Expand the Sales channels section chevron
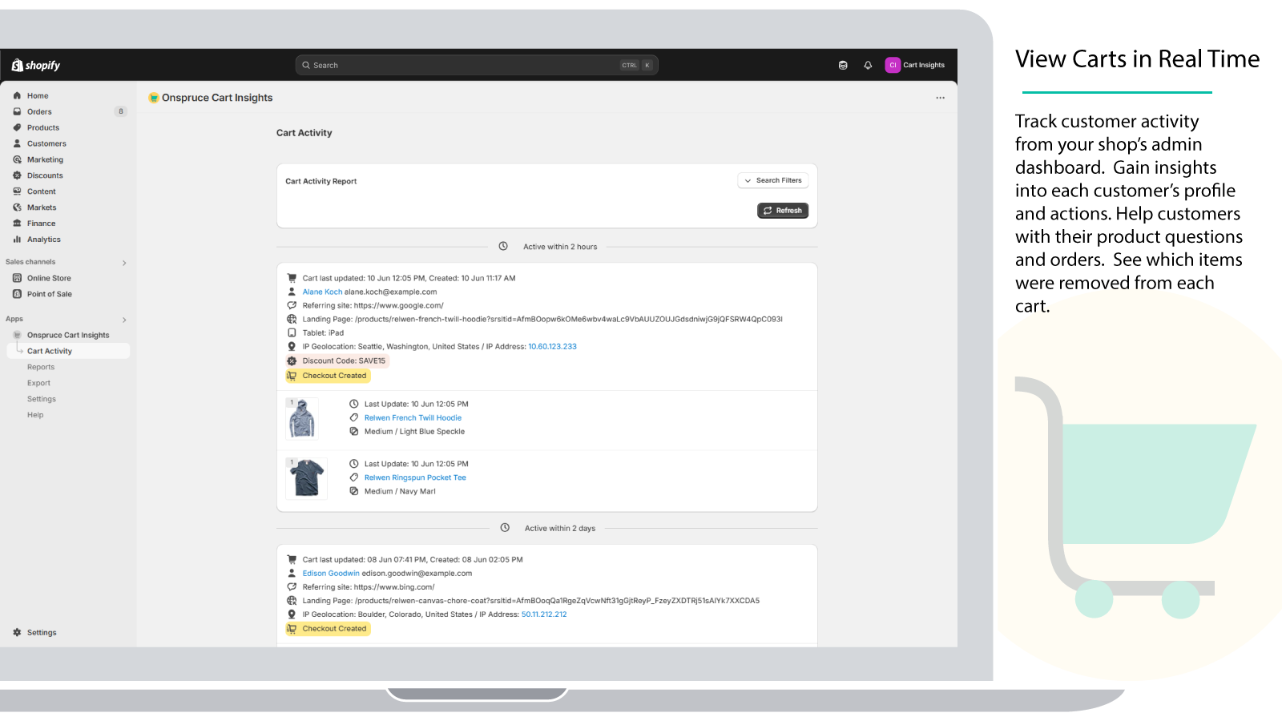Image resolution: width=1282 pixels, height=721 pixels. pyautogui.click(x=124, y=263)
